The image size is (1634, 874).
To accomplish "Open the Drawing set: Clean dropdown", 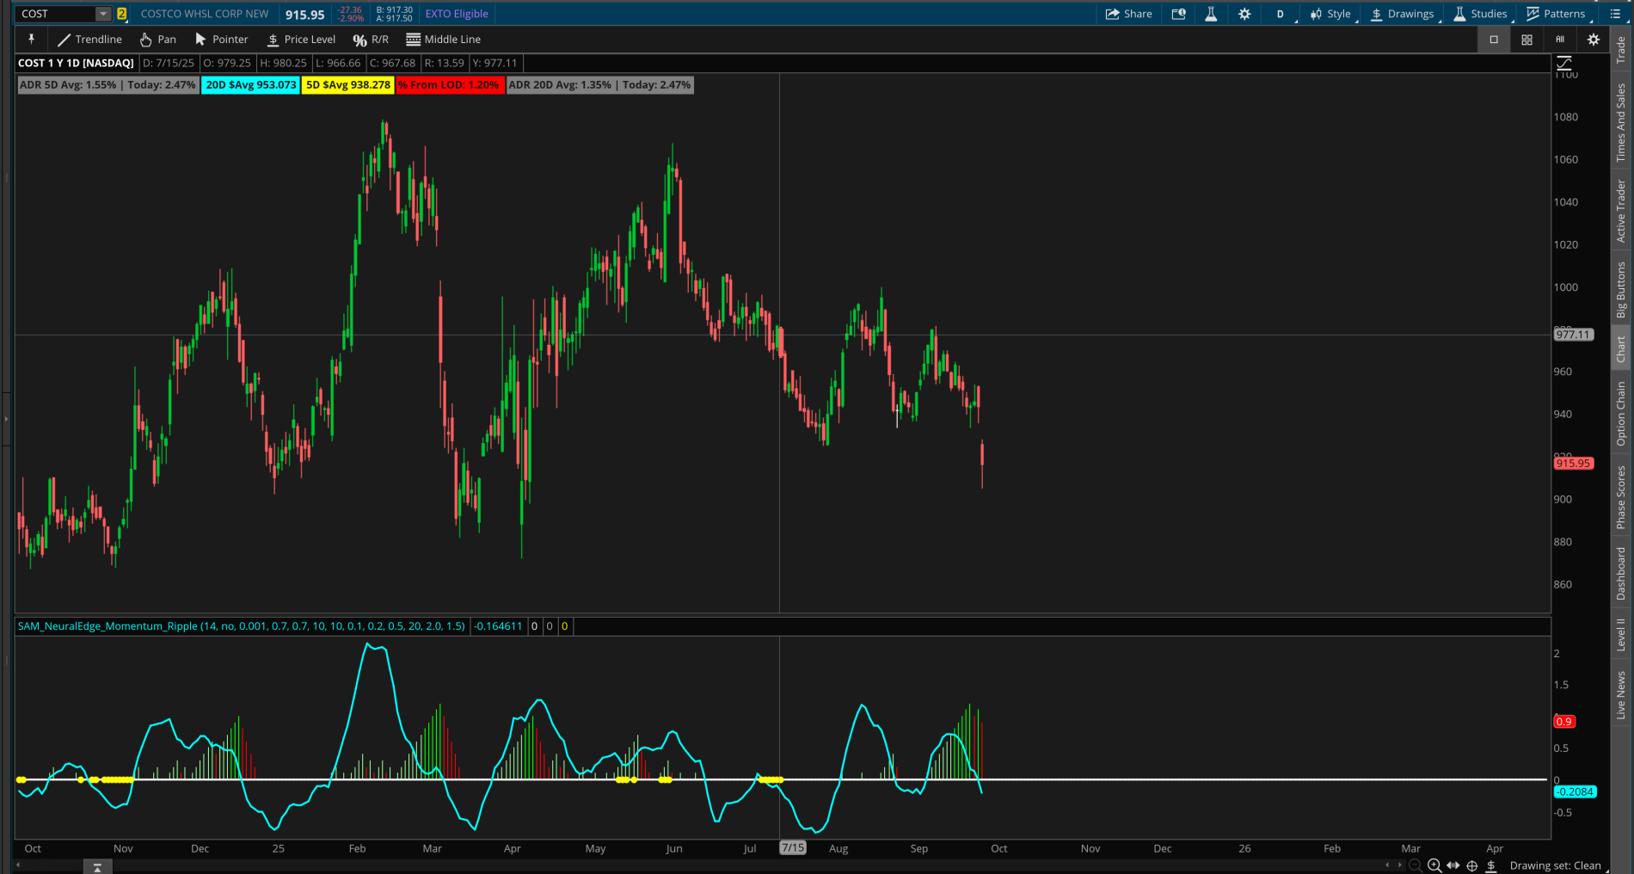I will (1555, 865).
